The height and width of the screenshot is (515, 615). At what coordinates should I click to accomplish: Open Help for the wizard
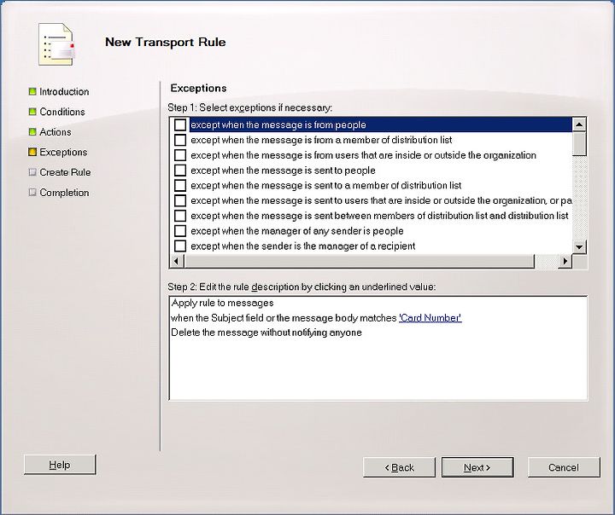pos(60,465)
